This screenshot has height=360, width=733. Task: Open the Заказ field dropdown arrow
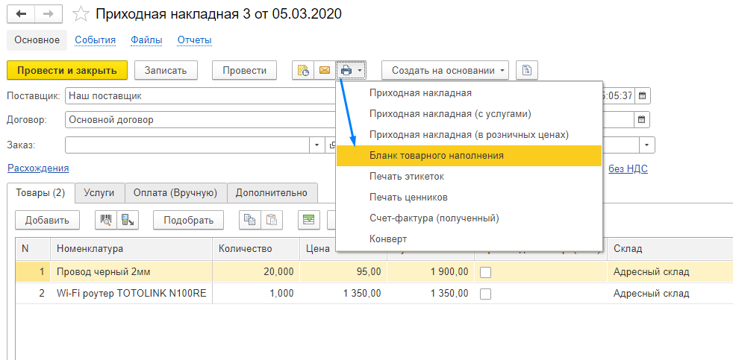[317, 145]
